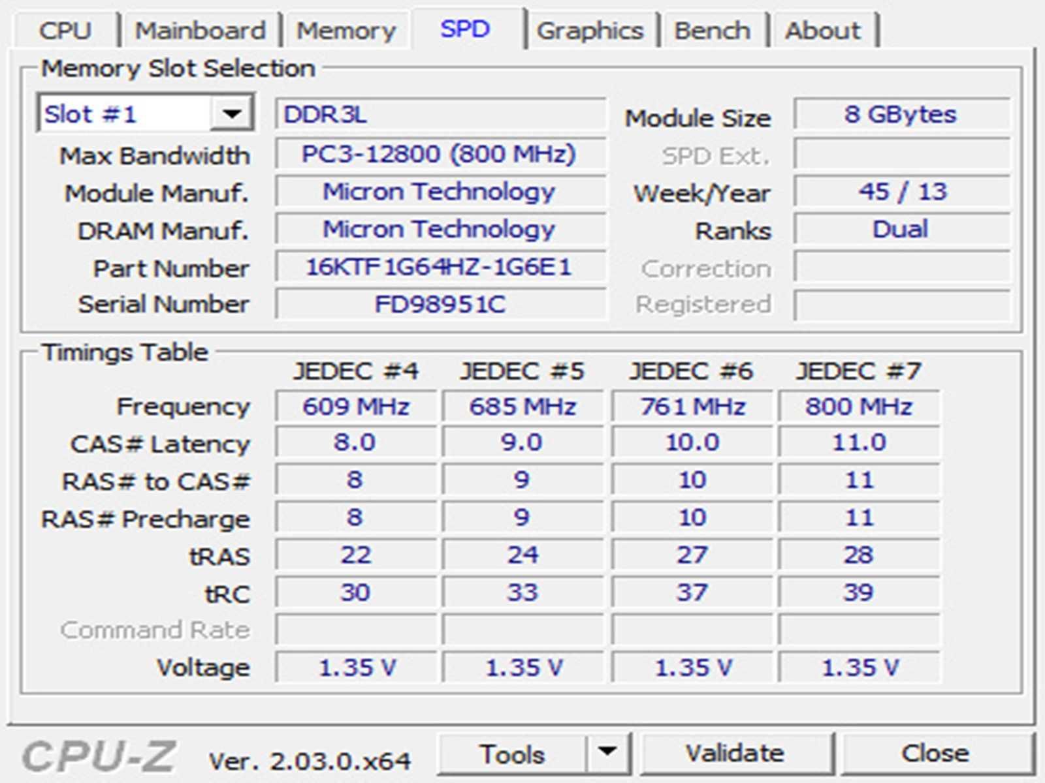Click Module Manuf. Micron Technology value
This screenshot has width=1045, height=783.
click(x=441, y=192)
